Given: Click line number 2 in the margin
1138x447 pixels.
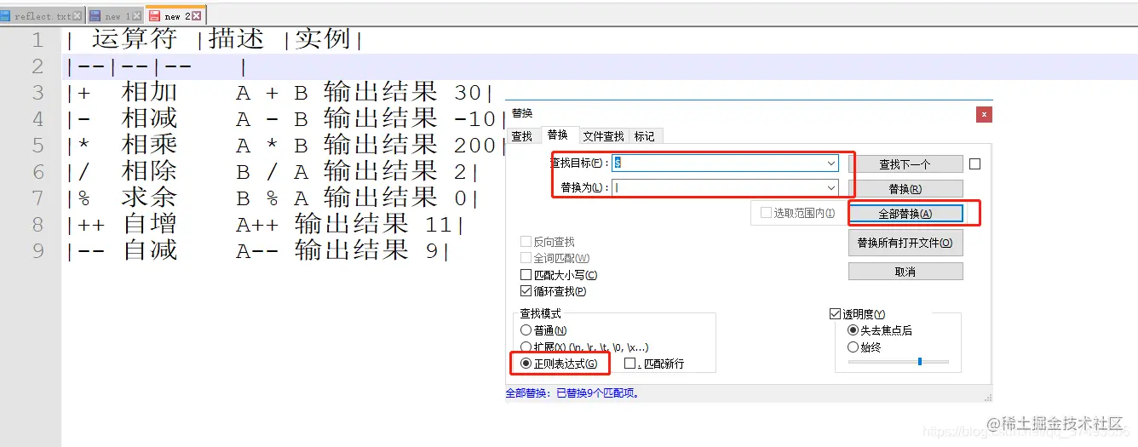Looking at the screenshot, I should (37, 66).
